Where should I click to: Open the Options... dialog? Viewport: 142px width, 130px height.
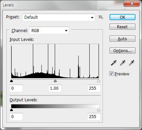pos(122,50)
